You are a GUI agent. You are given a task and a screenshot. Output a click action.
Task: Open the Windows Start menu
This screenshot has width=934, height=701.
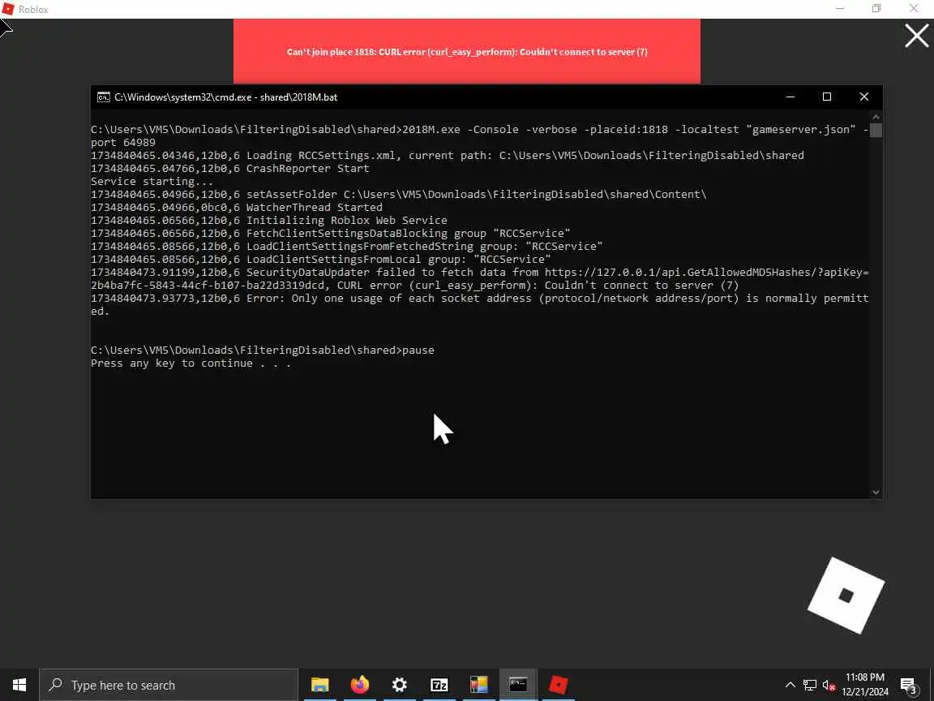click(x=19, y=685)
